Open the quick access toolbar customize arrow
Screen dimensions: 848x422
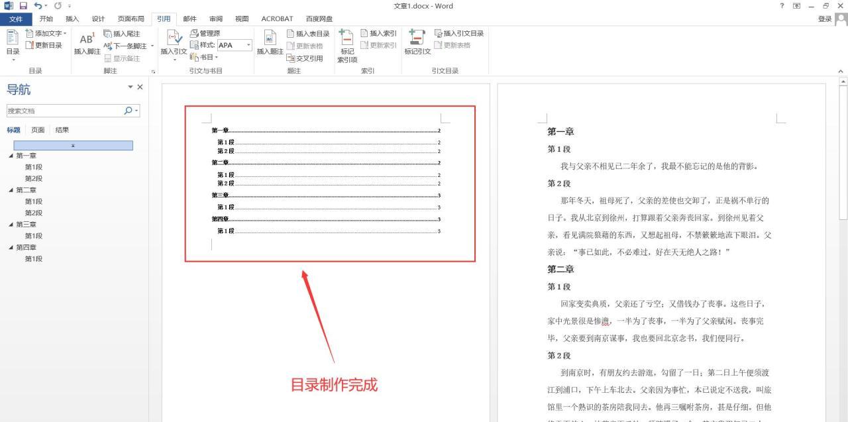tap(69, 6)
